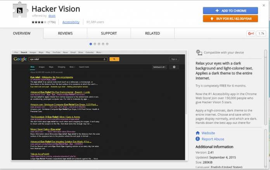
Task: Click the 91,589 users text
Action: click(95, 22)
